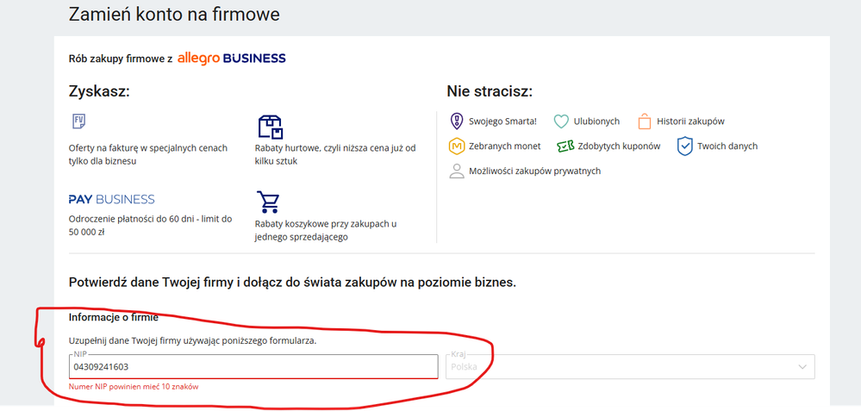Click the 'Twoich danych' label
Viewport: 861px width, 411px height.
click(x=727, y=146)
